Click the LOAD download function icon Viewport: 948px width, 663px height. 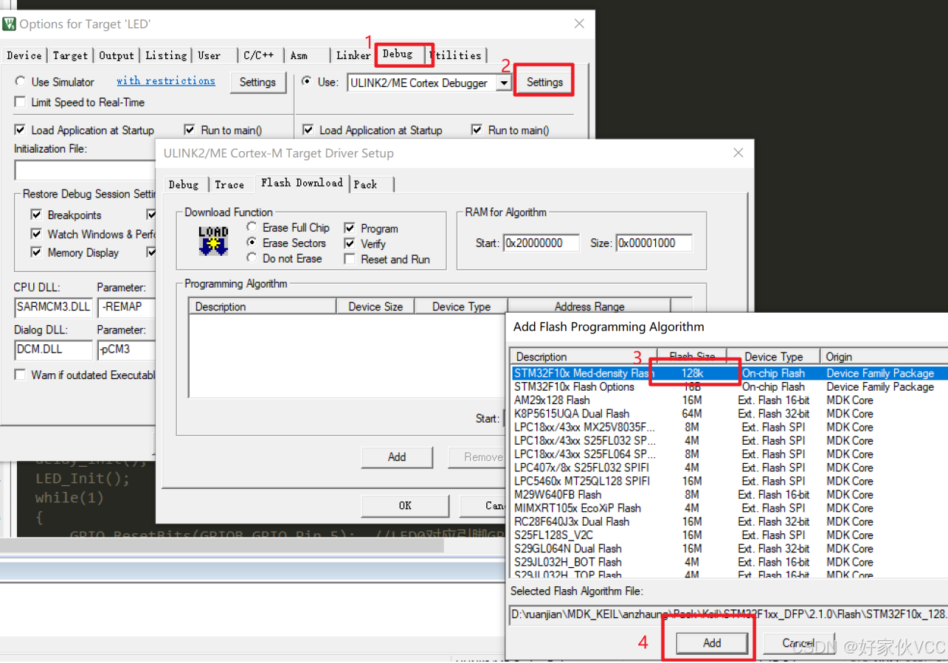tap(213, 240)
